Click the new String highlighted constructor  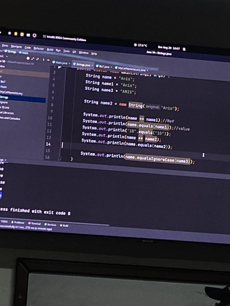click(136, 105)
